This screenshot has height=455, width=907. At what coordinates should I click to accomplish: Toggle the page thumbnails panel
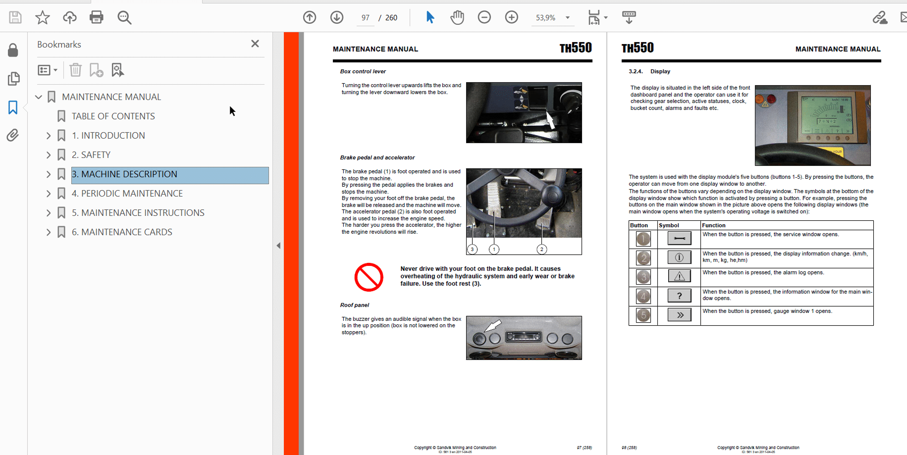tap(13, 79)
